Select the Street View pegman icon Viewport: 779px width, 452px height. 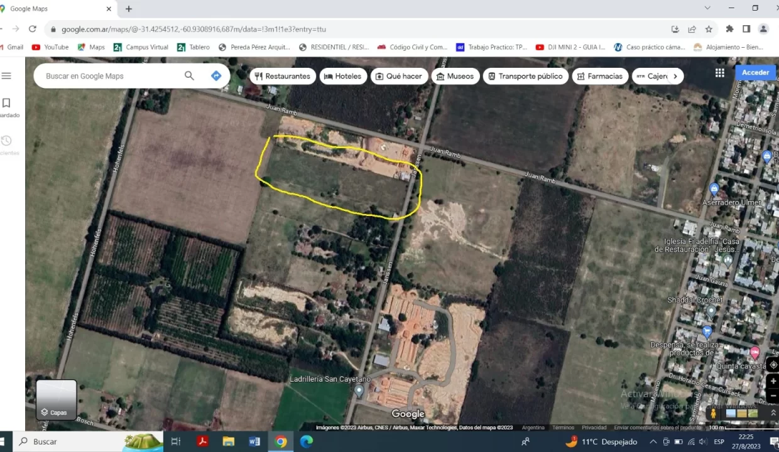tap(713, 413)
